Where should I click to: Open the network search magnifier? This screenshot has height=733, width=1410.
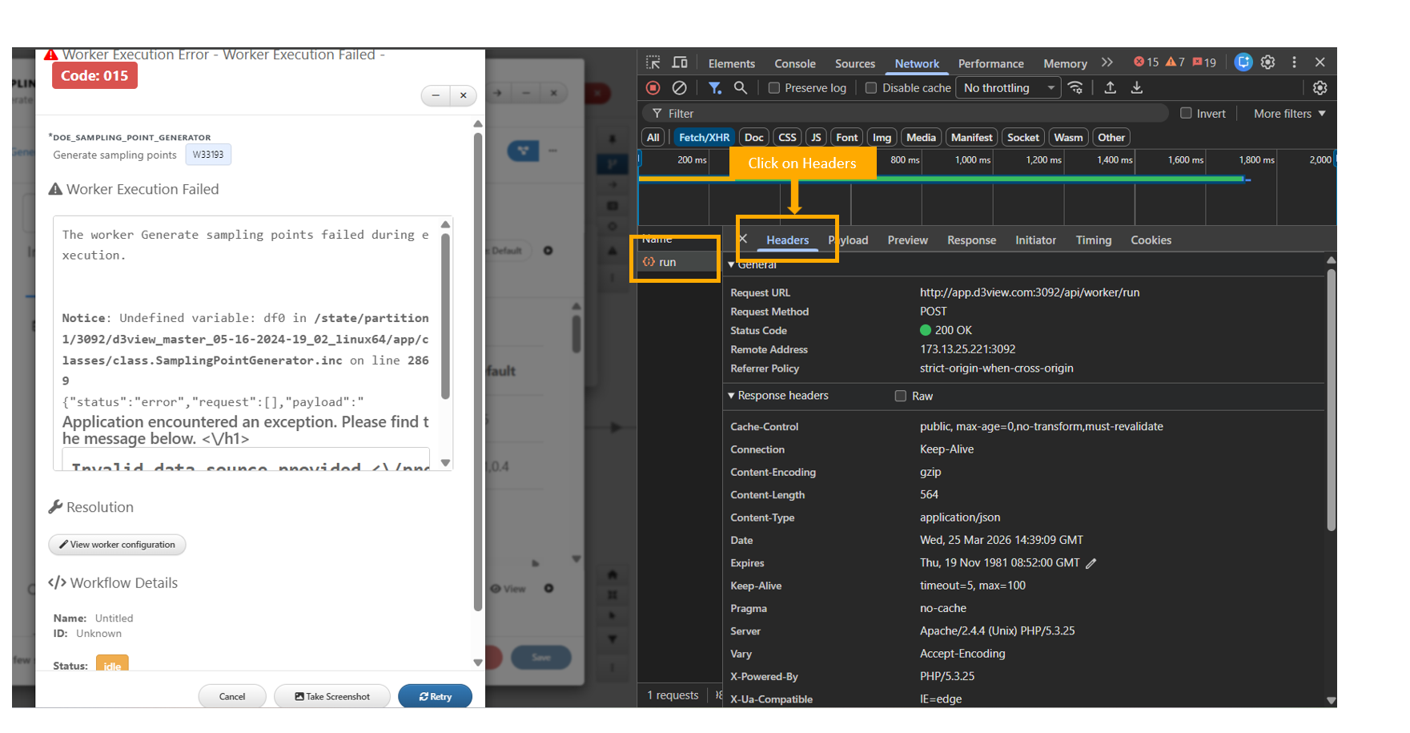(x=741, y=88)
